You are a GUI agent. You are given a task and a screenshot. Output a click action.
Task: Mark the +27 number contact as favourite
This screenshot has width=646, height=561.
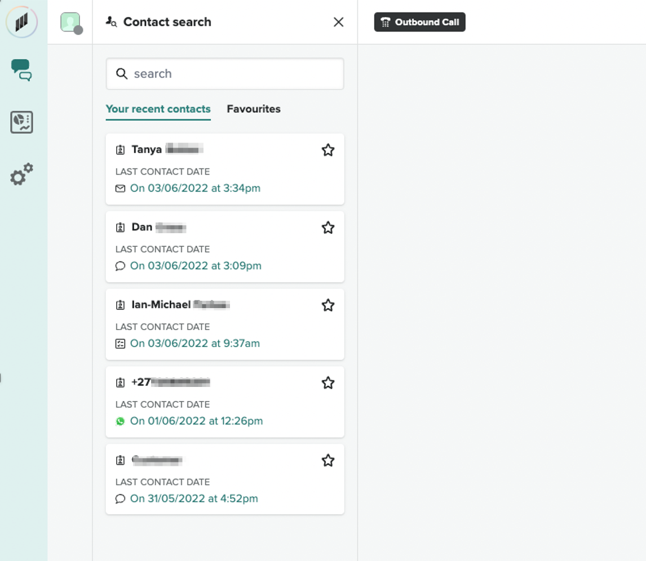pyautogui.click(x=328, y=383)
